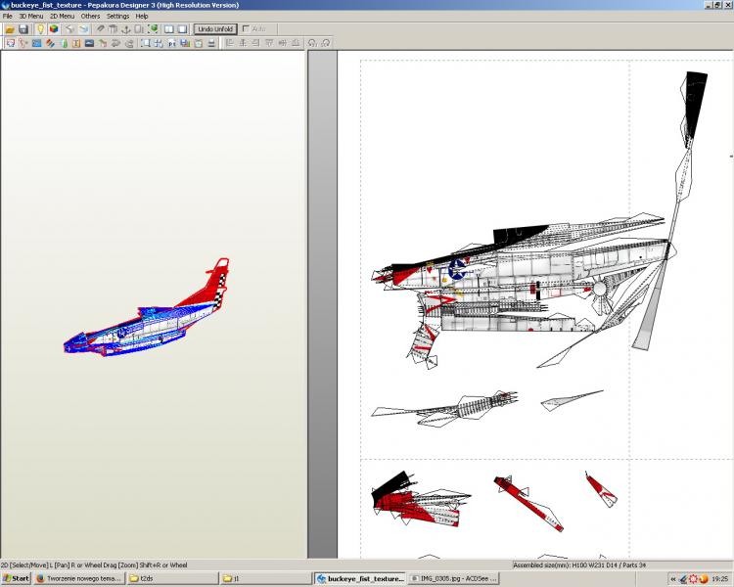Toggle the light bulb lighting icon
The image size is (734, 587).
pyautogui.click(x=40, y=29)
